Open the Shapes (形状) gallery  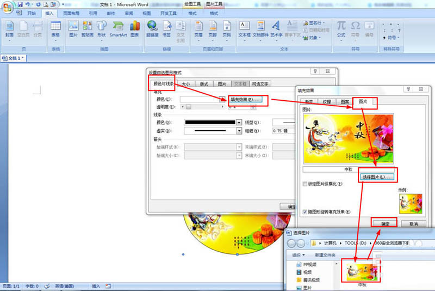coord(102,31)
